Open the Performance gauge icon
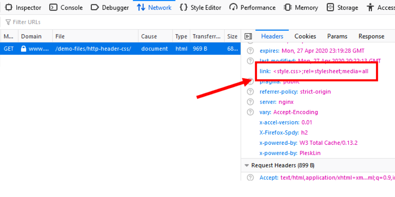 (x=233, y=7)
